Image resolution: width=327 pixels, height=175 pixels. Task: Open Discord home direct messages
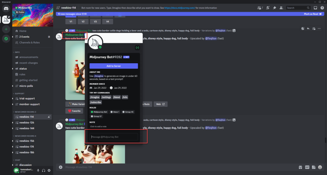tap(6, 9)
